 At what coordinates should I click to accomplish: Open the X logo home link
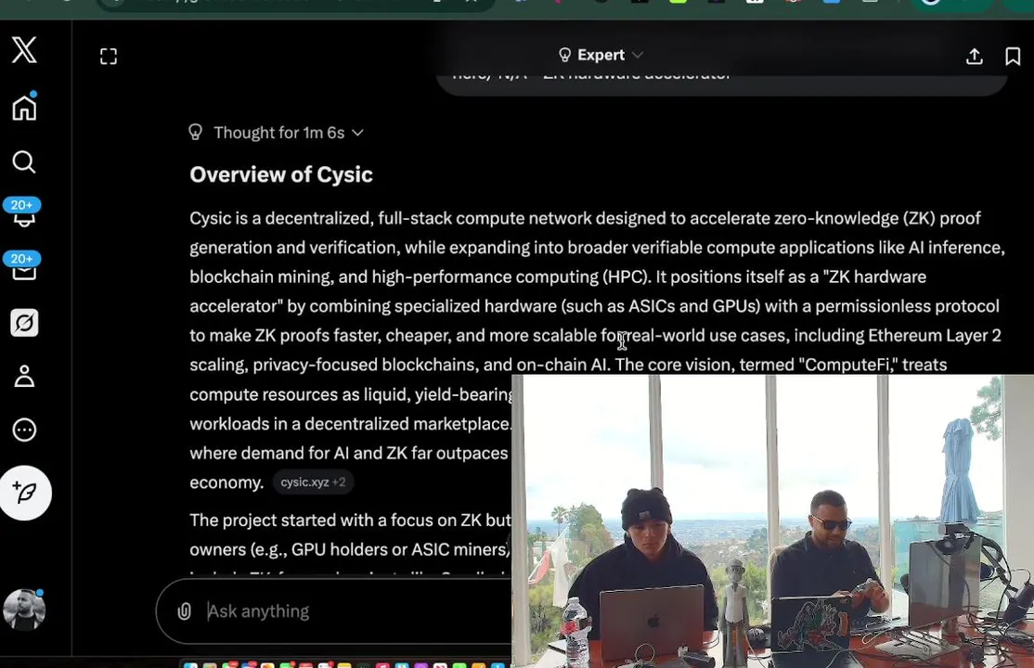(24, 50)
